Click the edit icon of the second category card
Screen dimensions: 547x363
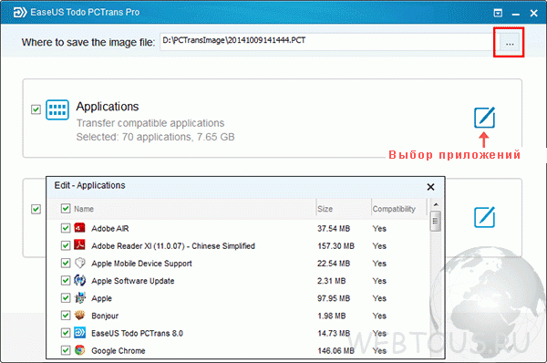484,217
